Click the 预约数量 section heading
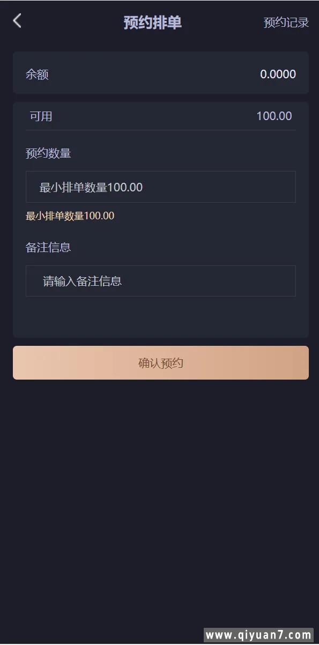The width and height of the screenshot is (319, 645). (x=47, y=153)
